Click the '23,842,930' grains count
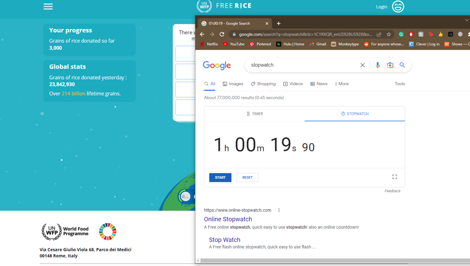Viewport: 470px width, 266px height. point(62,84)
